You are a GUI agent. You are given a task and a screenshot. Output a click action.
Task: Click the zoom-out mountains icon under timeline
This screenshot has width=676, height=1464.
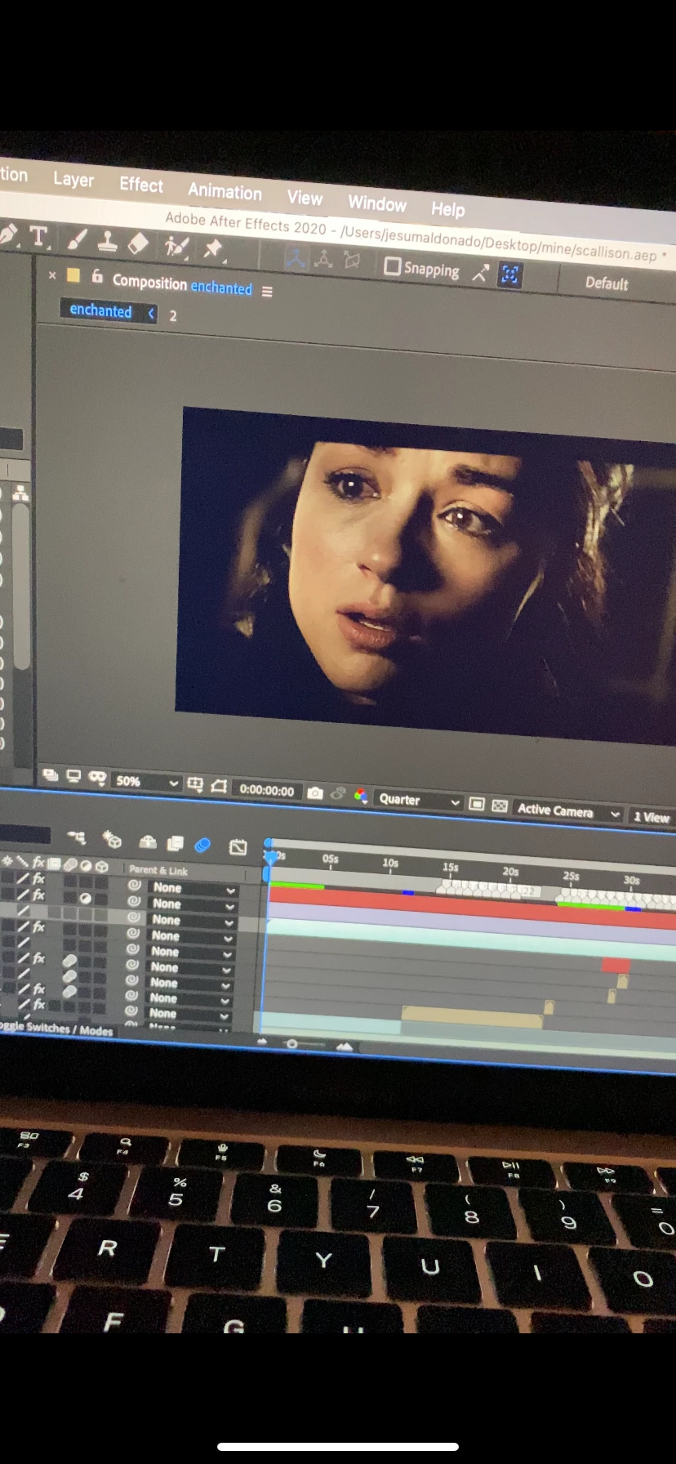(262, 1042)
